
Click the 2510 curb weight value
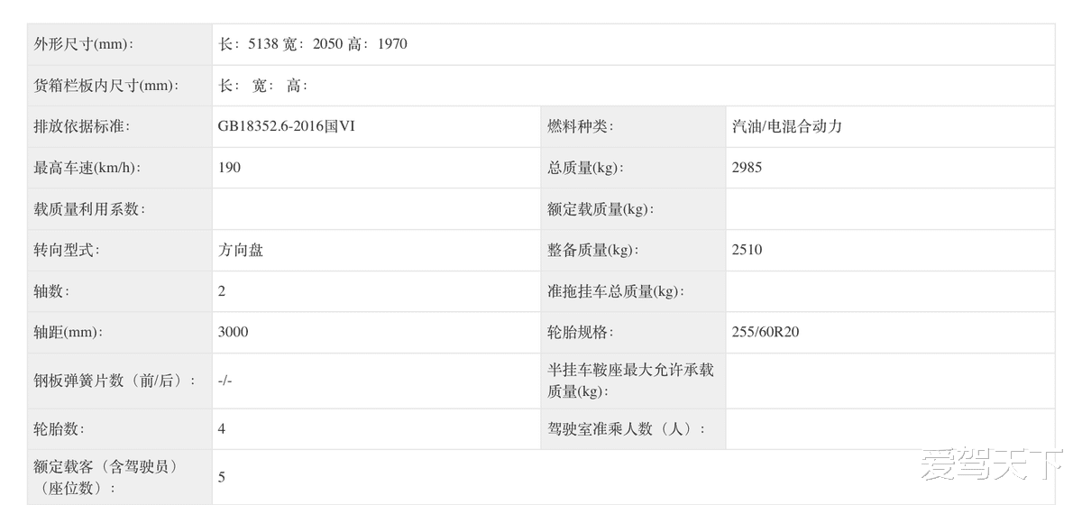747,251
